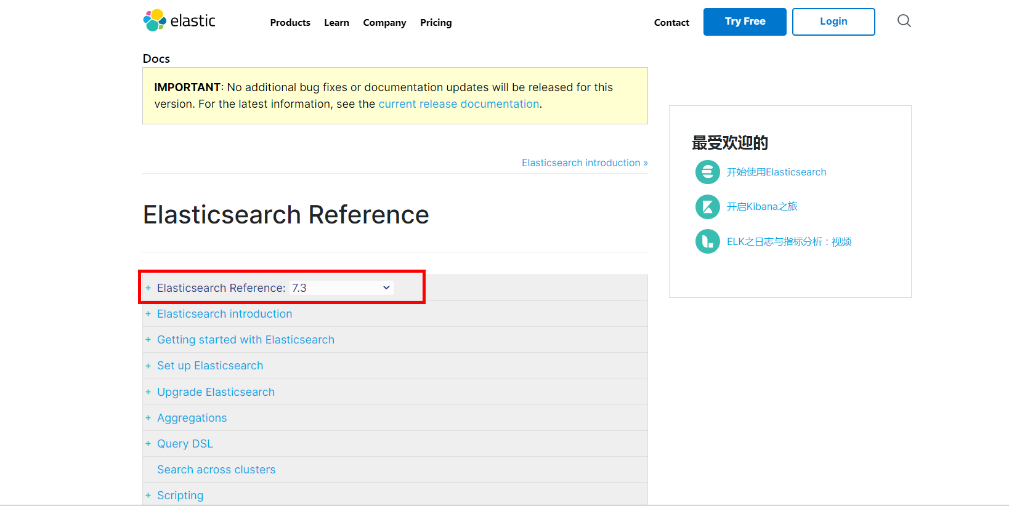Viewport: 1009px width, 506px height.
Task: Expand Getting started with Elasticsearch section
Action: pyautogui.click(x=148, y=340)
